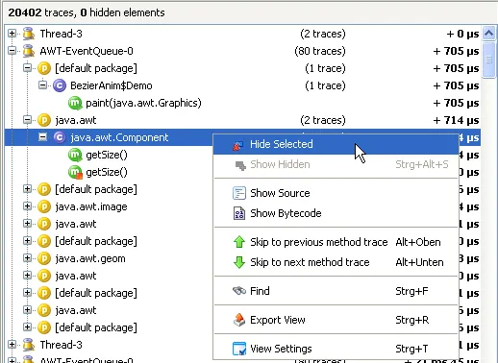Viewport: 498px width, 363px height.
Task: Open Show Source from the context menu
Action: (336, 193)
